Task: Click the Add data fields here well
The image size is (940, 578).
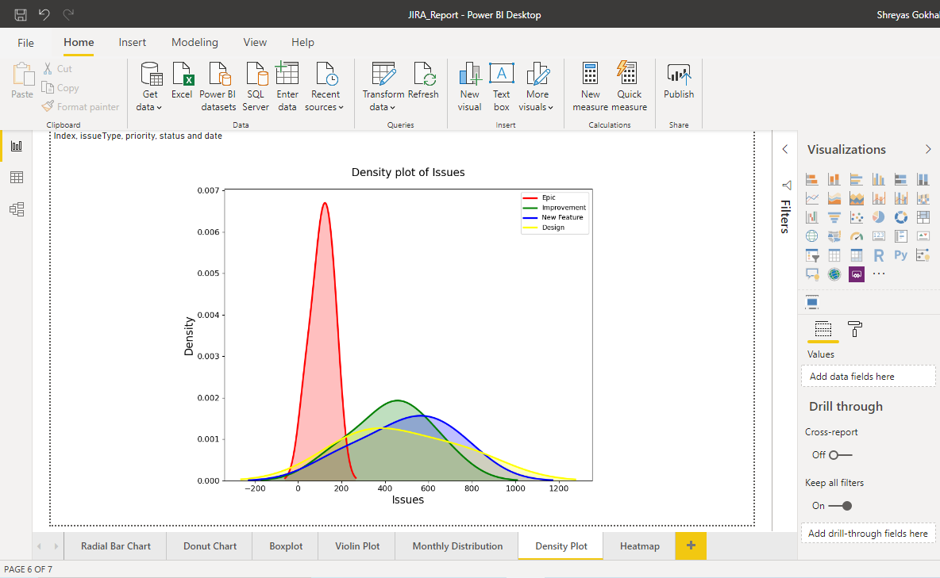Action: pos(868,374)
